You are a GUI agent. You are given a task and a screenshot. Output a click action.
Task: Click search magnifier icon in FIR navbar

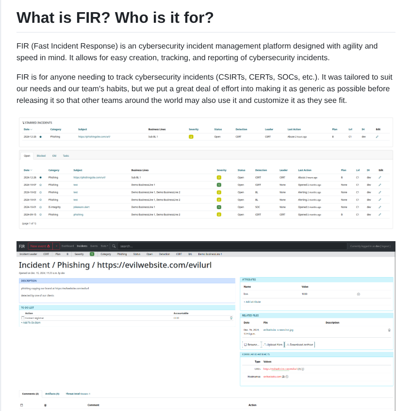pyautogui.click(x=114, y=246)
